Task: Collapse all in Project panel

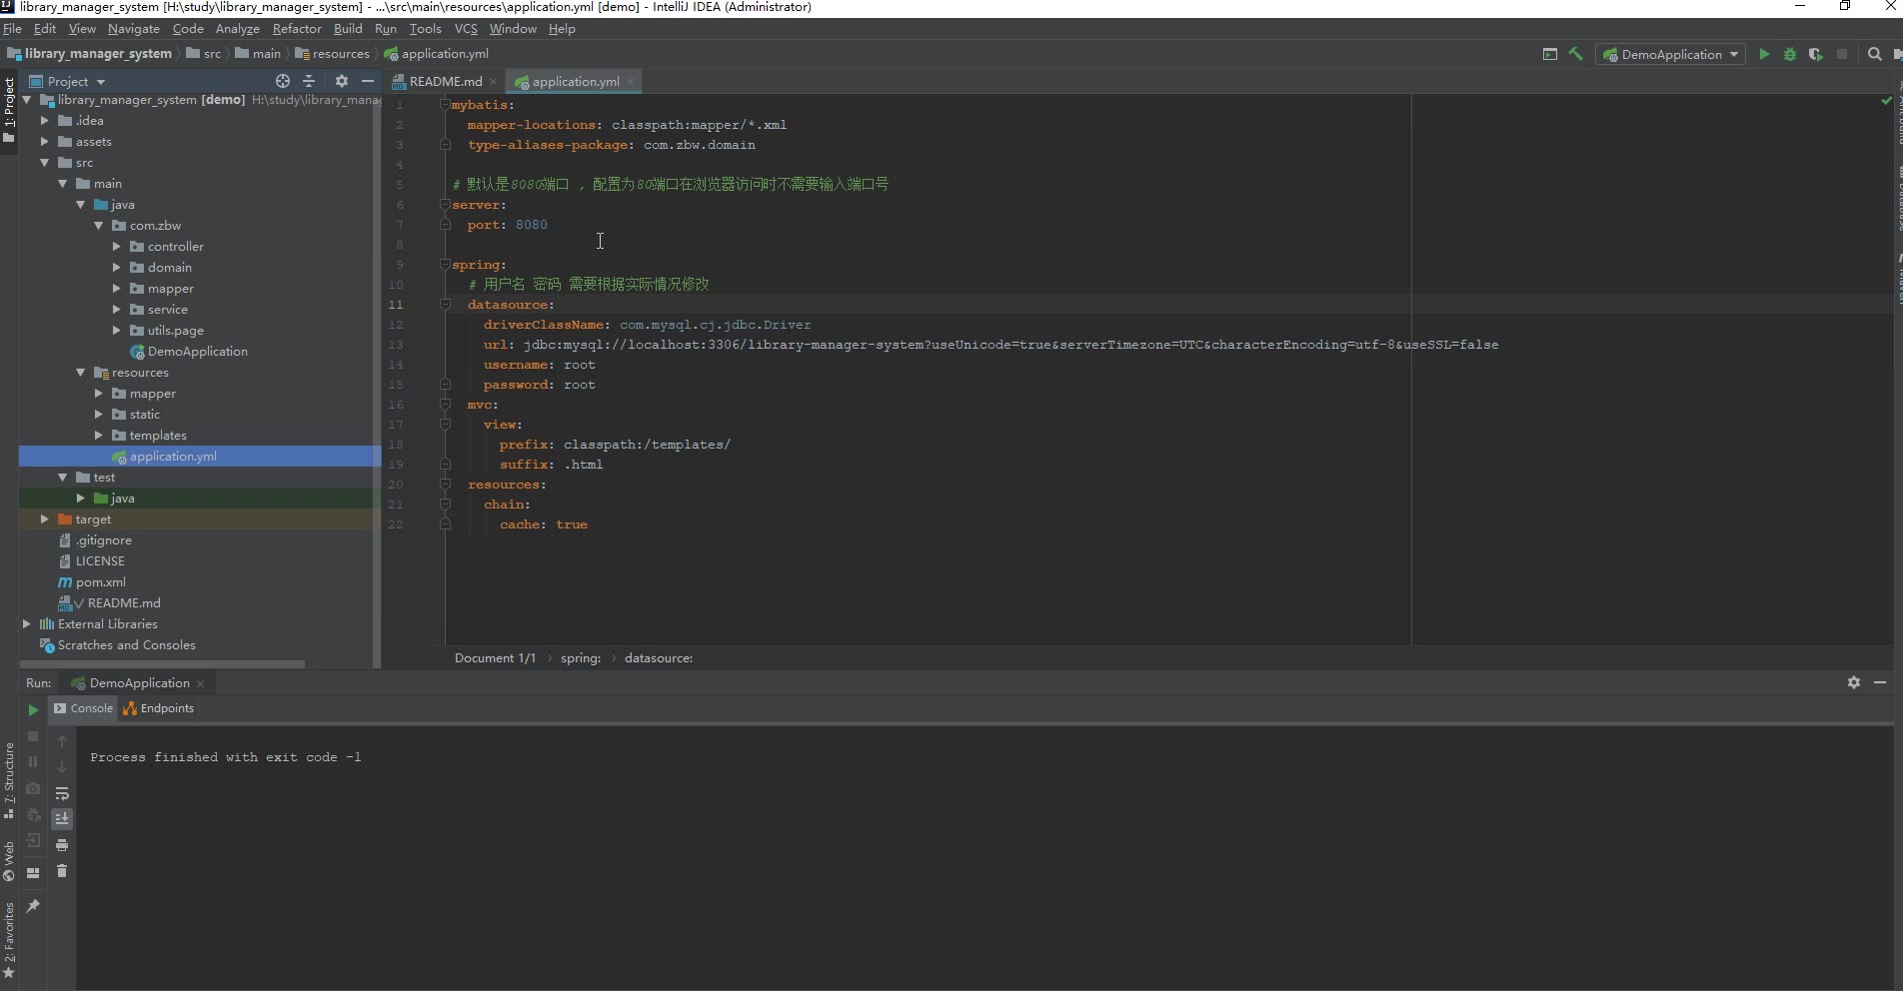Action: click(309, 81)
